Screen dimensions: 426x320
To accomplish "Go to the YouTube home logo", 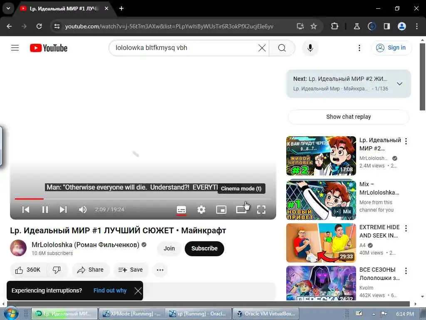I will 49,48.
